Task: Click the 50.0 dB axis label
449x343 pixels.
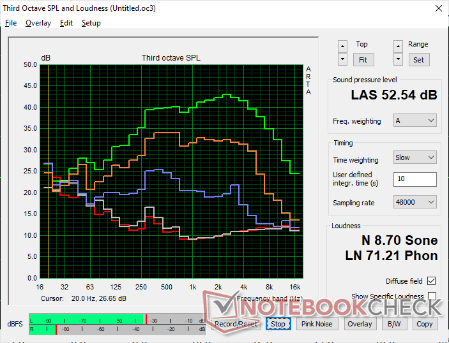Action: [30, 64]
